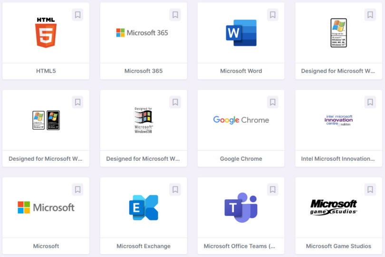Open the orange HTML5 shield logo
The image size is (385, 257).
[x=46, y=32]
